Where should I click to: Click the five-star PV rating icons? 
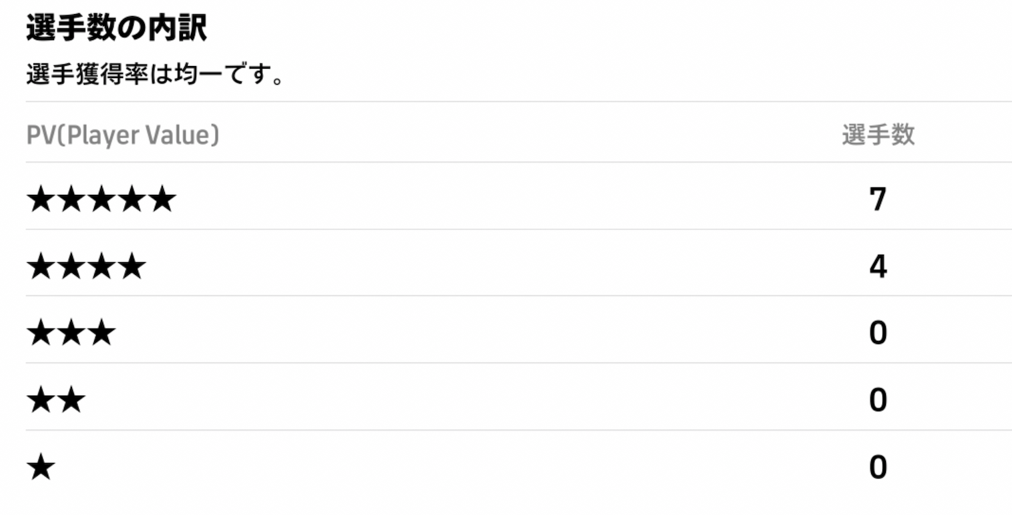(101, 200)
